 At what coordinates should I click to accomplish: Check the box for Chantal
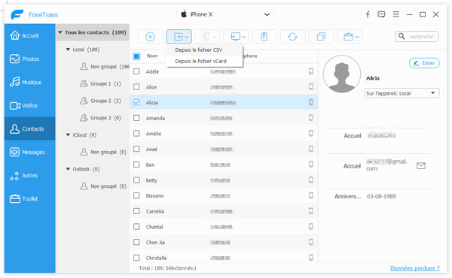[136, 227]
